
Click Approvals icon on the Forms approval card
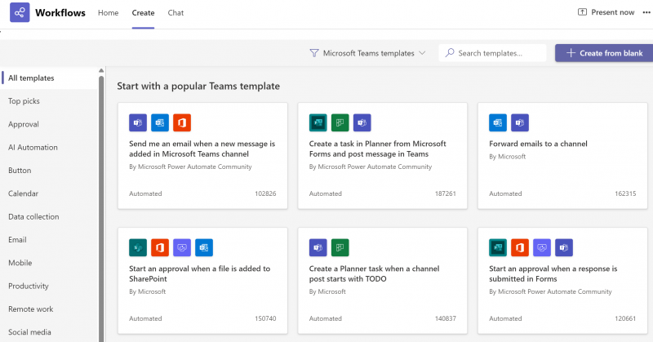[x=541, y=248]
